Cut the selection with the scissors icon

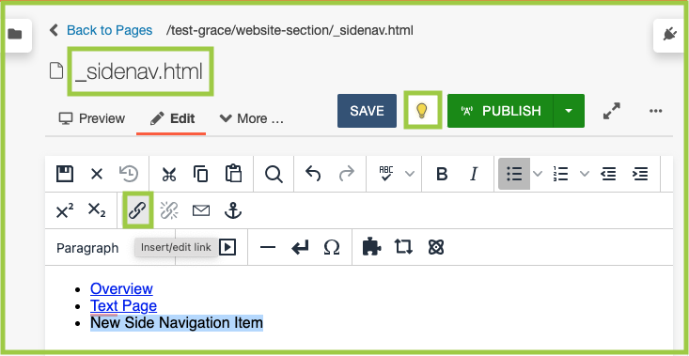click(169, 175)
